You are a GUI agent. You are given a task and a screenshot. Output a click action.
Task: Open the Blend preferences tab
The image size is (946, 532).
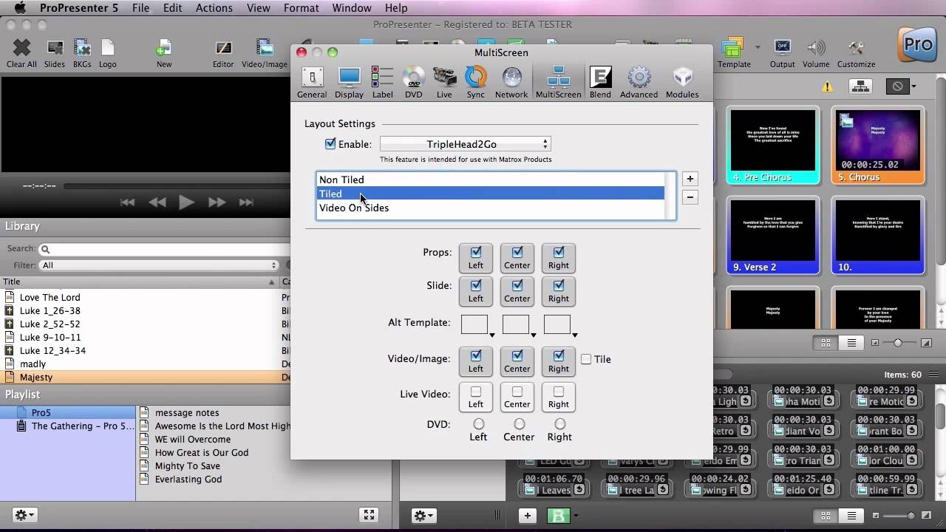600,82
